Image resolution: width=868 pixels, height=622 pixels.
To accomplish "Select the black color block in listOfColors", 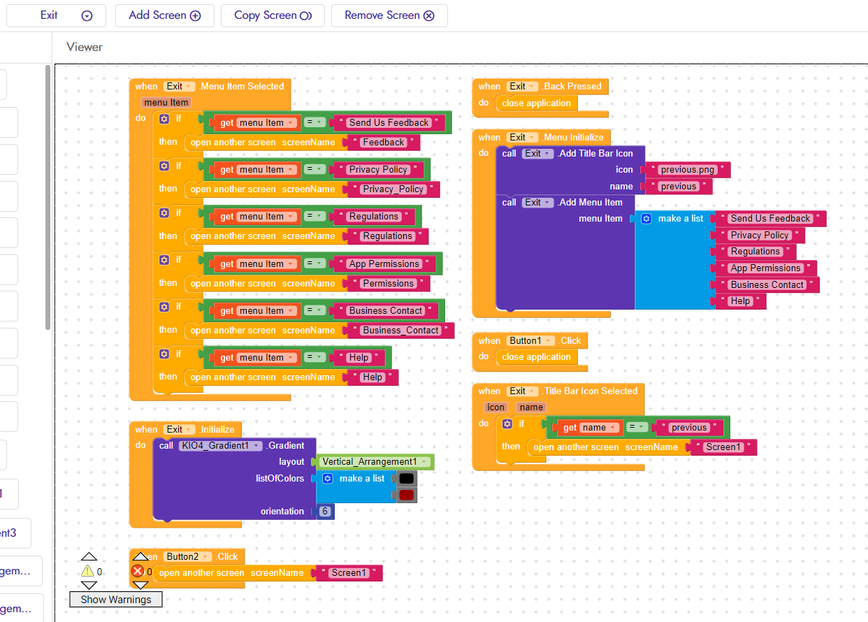I will 407,479.
